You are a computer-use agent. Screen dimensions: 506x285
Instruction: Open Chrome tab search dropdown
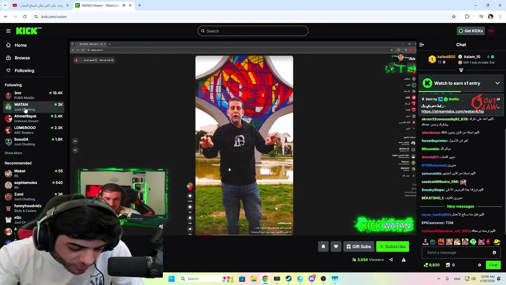(5, 5)
